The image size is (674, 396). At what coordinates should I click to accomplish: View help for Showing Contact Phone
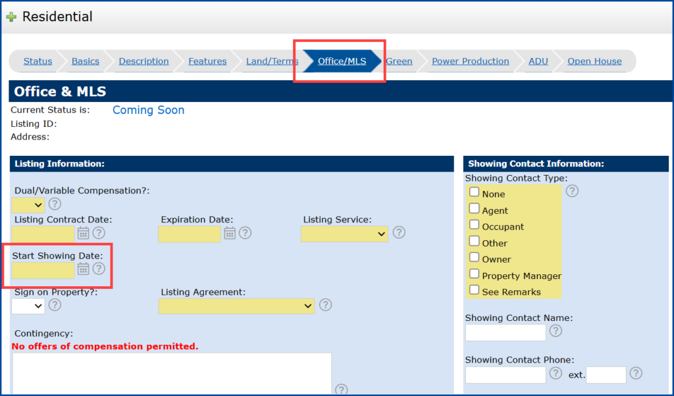pyautogui.click(x=555, y=374)
